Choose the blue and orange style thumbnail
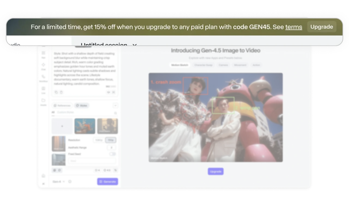Viewport: 349px width, 205px height. click(85, 126)
